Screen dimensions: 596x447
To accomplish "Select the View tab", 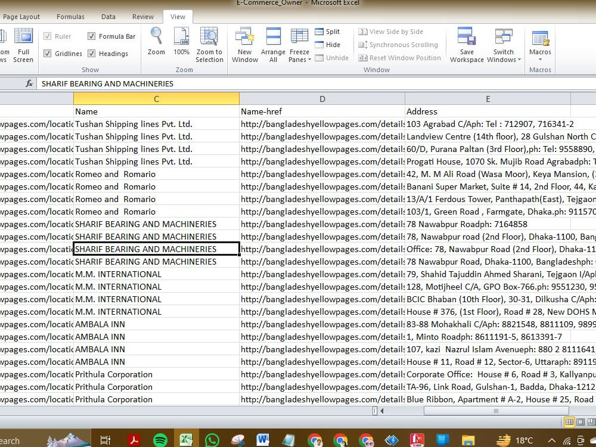I will [x=178, y=17].
